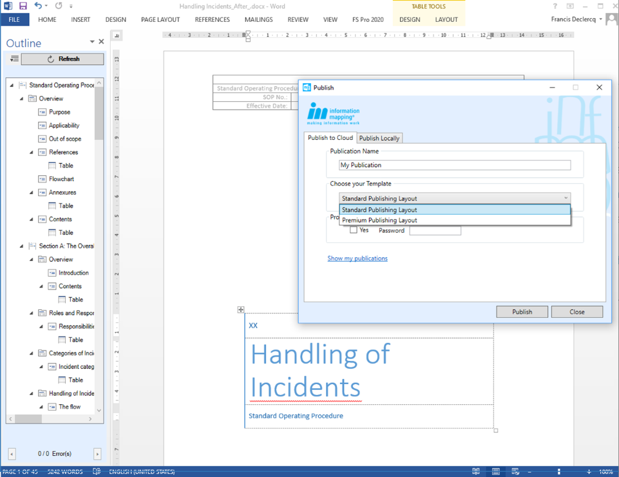This screenshot has height=477, width=619.
Task: Open the Outline pane options arrow
Action: point(92,40)
